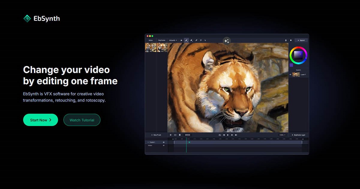Image resolution: width=360 pixels, height=189 pixels.
Task: Click the Start Now button
Action: (40, 120)
